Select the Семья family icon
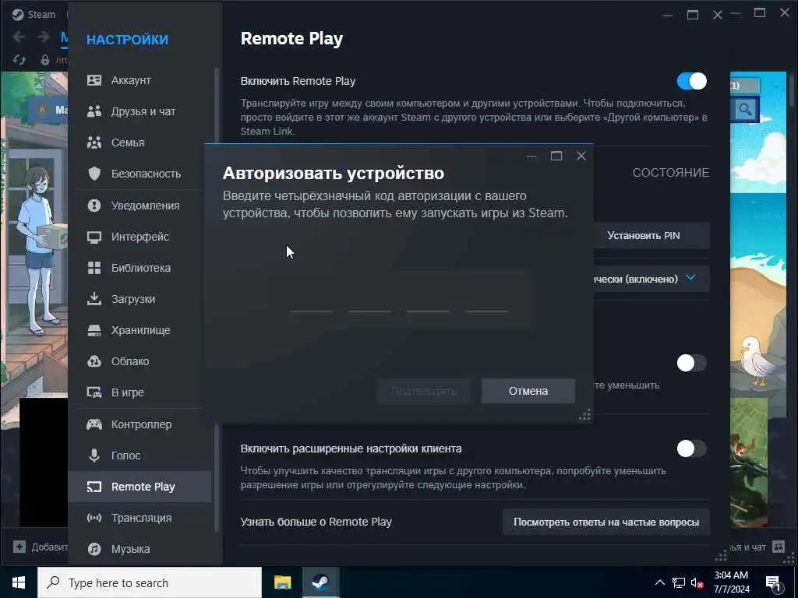The image size is (798, 598). pyautogui.click(x=94, y=142)
